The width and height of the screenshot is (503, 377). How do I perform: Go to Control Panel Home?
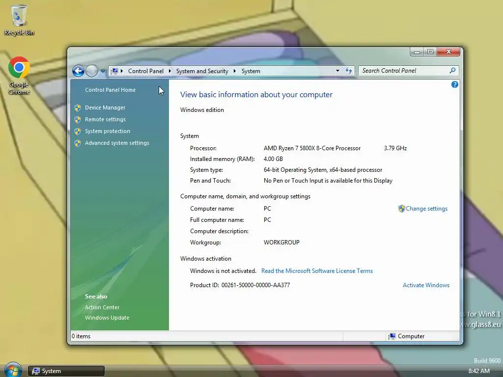(x=110, y=90)
